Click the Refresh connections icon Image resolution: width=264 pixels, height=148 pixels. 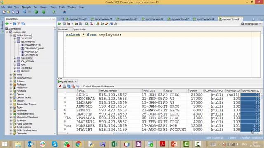pos(14,24)
